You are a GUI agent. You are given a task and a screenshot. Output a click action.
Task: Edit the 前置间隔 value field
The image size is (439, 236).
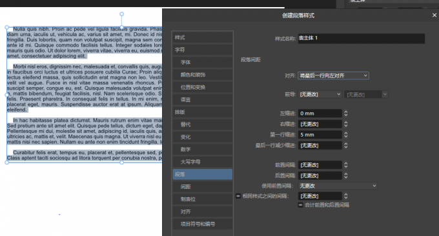pos(320,165)
